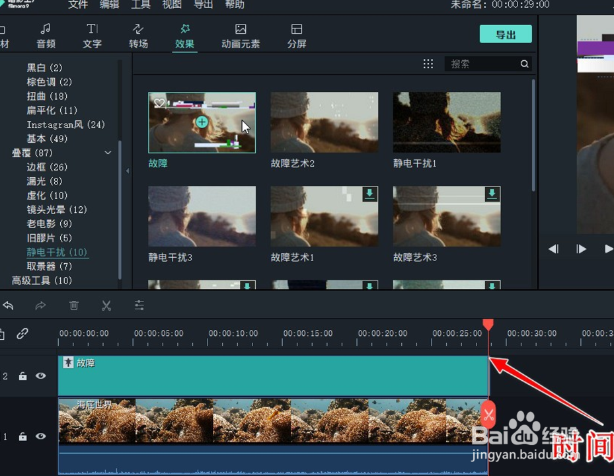Toggle the timeline link icon
The image size is (614, 476).
click(x=22, y=334)
